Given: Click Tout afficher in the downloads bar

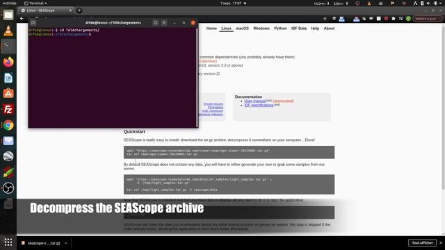Looking at the screenshot, I should [x=422, y=243].
